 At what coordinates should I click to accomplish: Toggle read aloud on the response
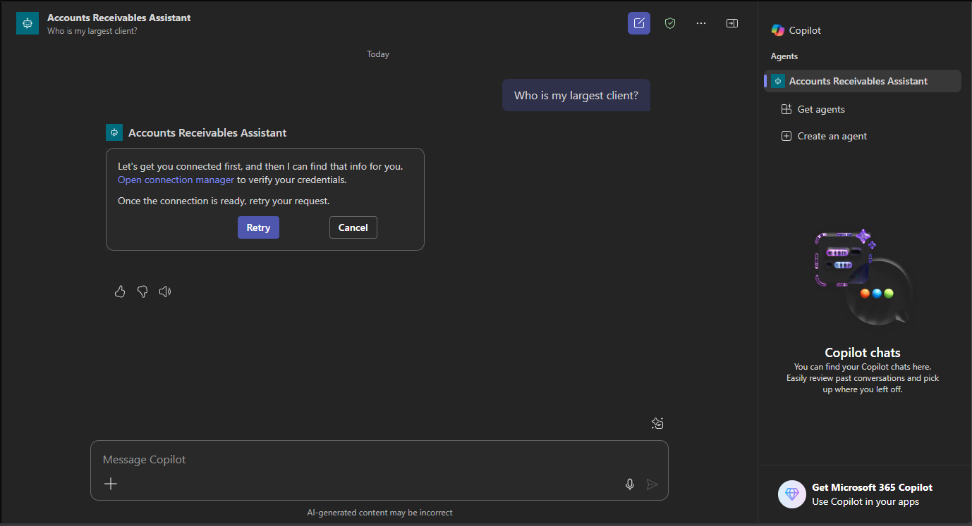click(x=164, y=291)
